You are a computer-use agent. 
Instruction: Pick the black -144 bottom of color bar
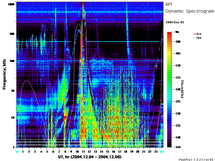[x=169, y=146]
